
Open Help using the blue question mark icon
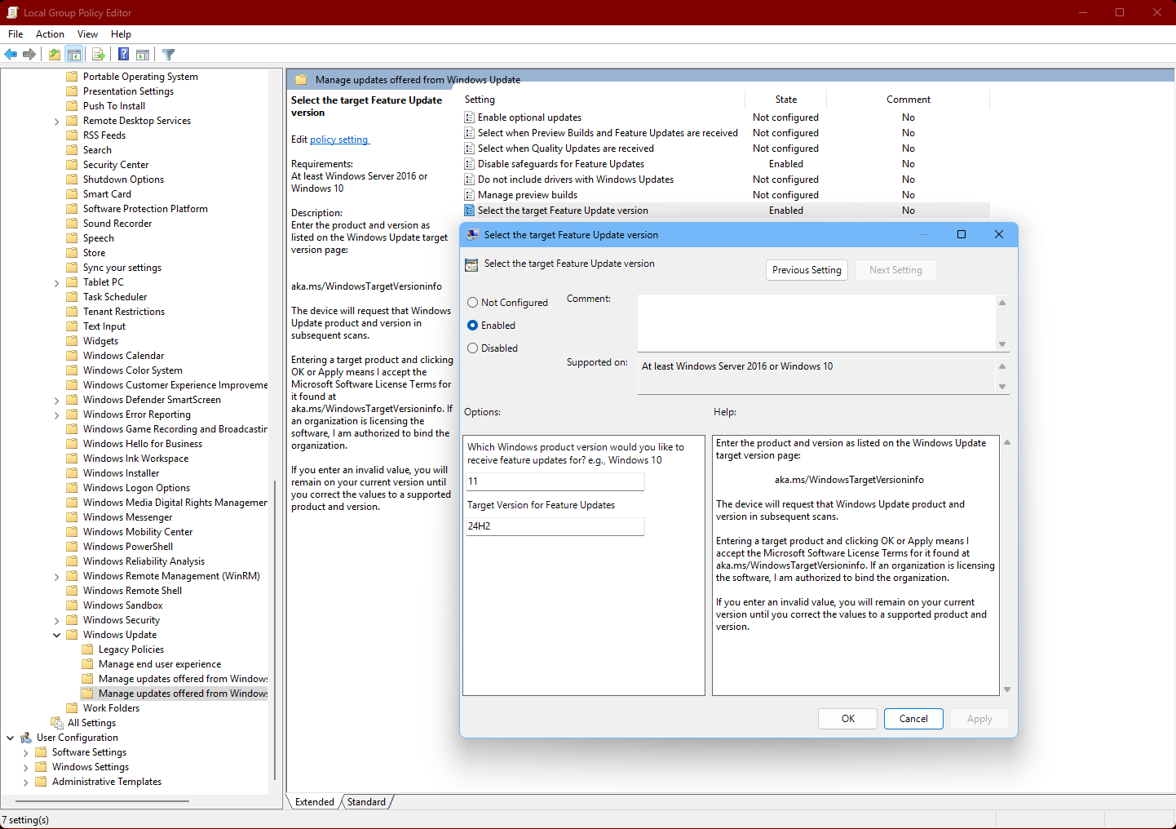click(x=123, y=55)
